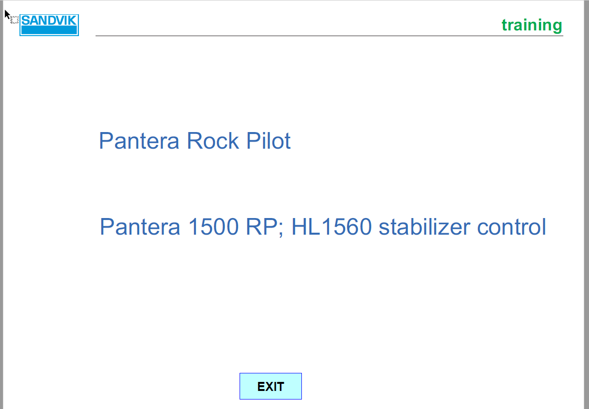
Task: Select the "Pantera Rock Pilot" heading
Action: 194,141
